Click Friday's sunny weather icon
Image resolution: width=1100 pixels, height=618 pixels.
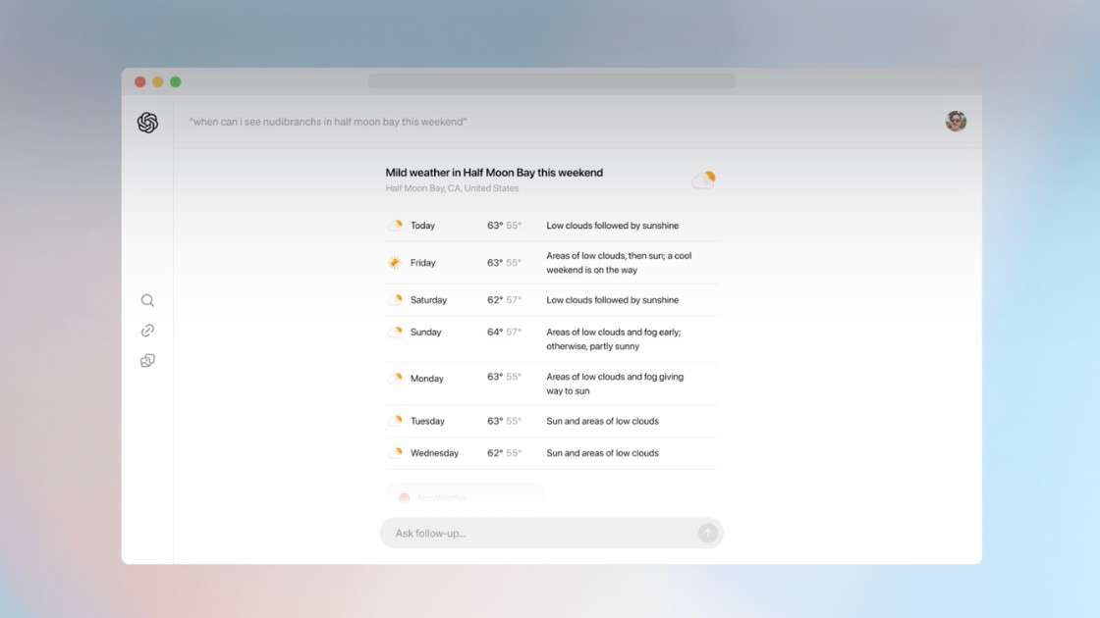click(395, 263)
